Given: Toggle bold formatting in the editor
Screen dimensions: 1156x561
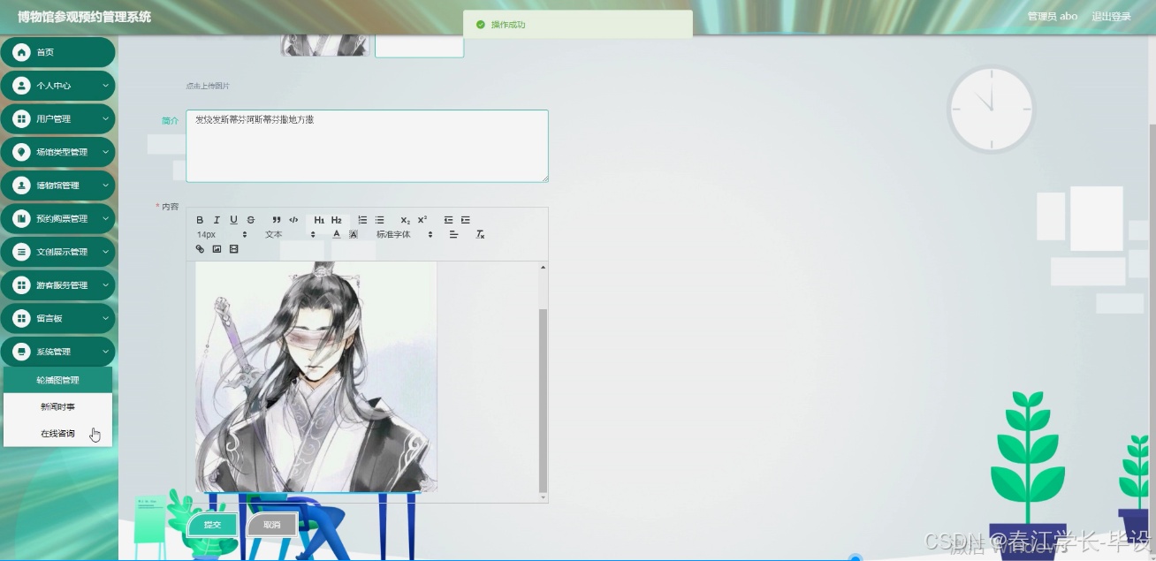Looking at the screenshot, I should coord(200,220).
